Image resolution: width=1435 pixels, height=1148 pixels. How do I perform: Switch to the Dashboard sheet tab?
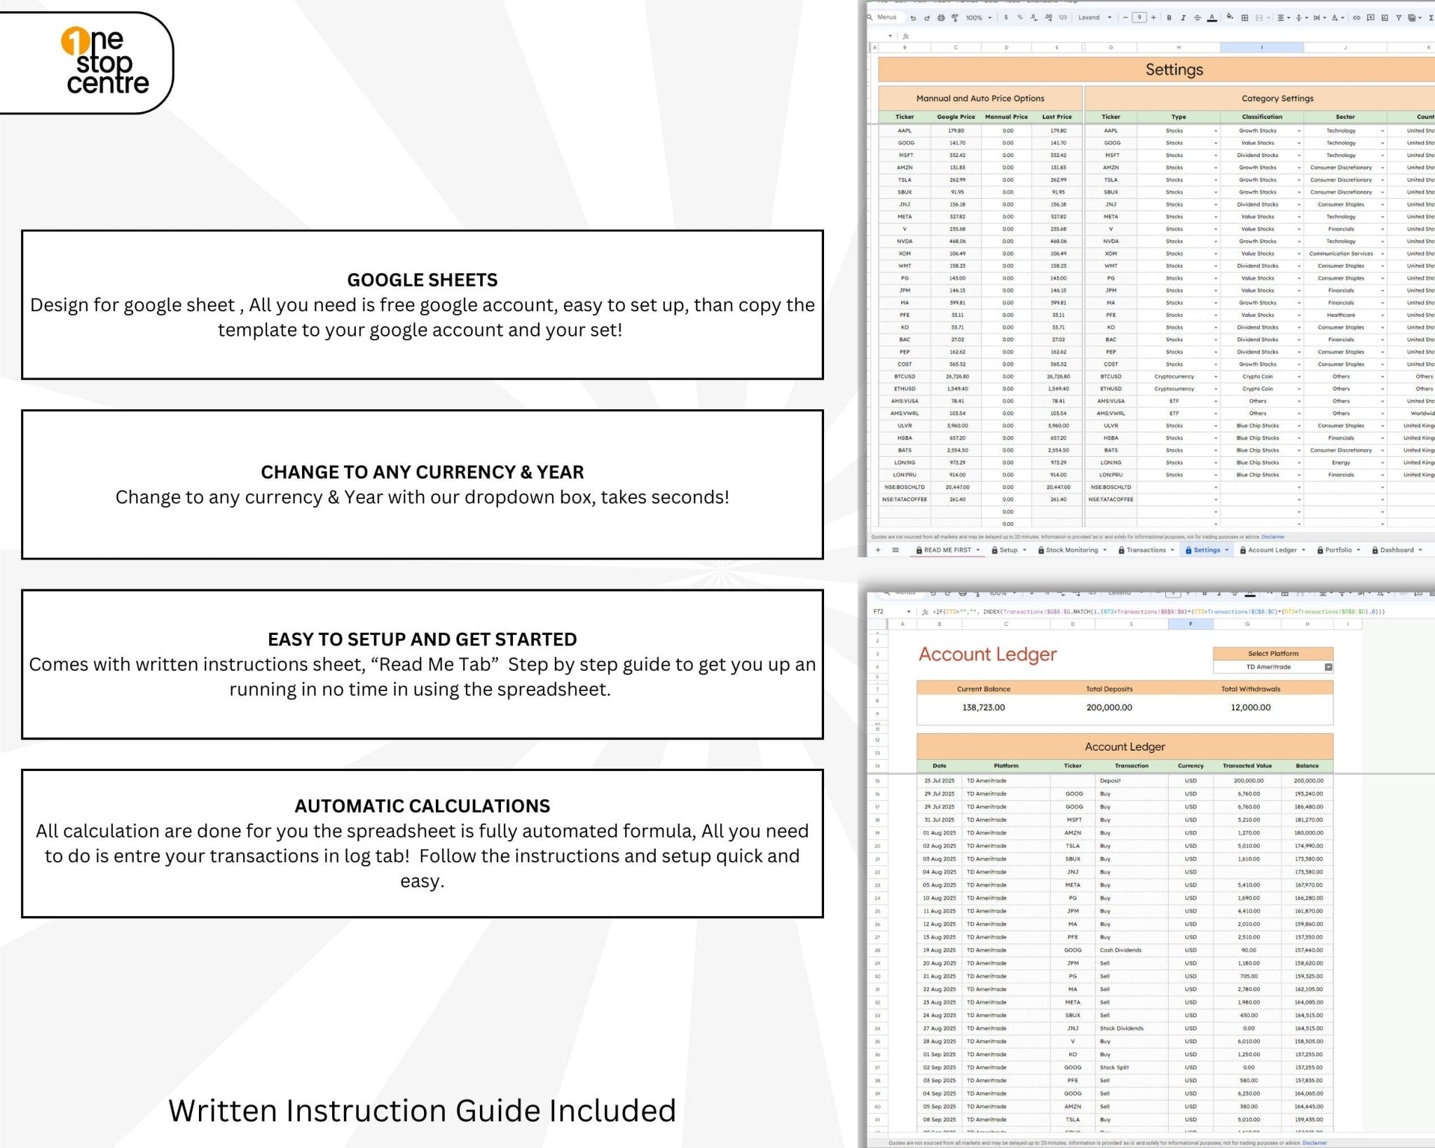tap(1396, 550)
